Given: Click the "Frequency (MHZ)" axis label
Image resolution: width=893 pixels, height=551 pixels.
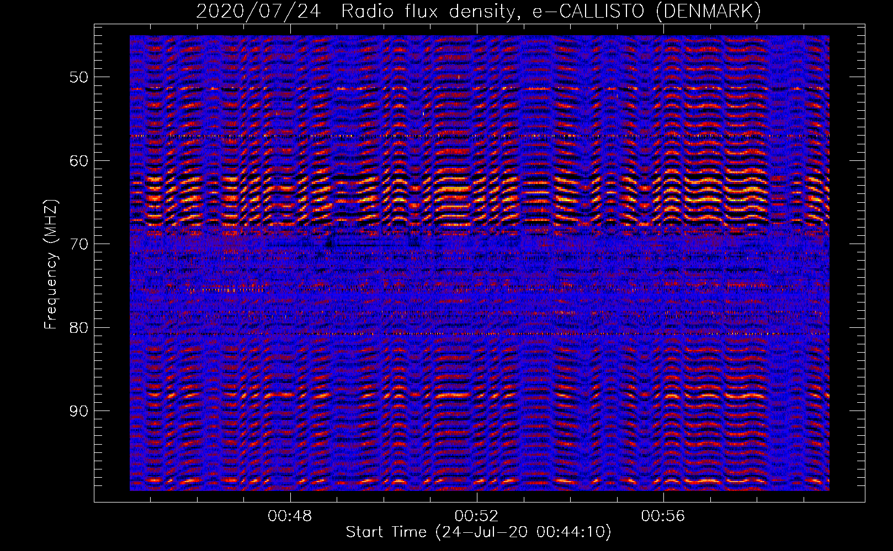Looking at the screenshot, I should (51, 264).
